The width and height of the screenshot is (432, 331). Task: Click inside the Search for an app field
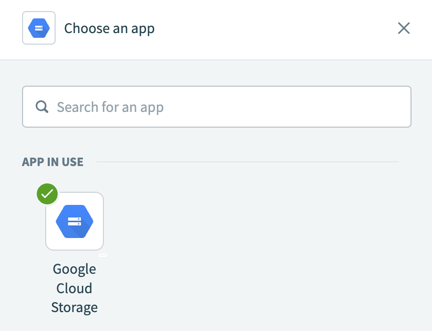point(216,107)
